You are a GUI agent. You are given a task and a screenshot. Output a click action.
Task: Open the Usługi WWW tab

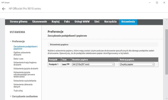pyautogui.click(x=82, y=21)
